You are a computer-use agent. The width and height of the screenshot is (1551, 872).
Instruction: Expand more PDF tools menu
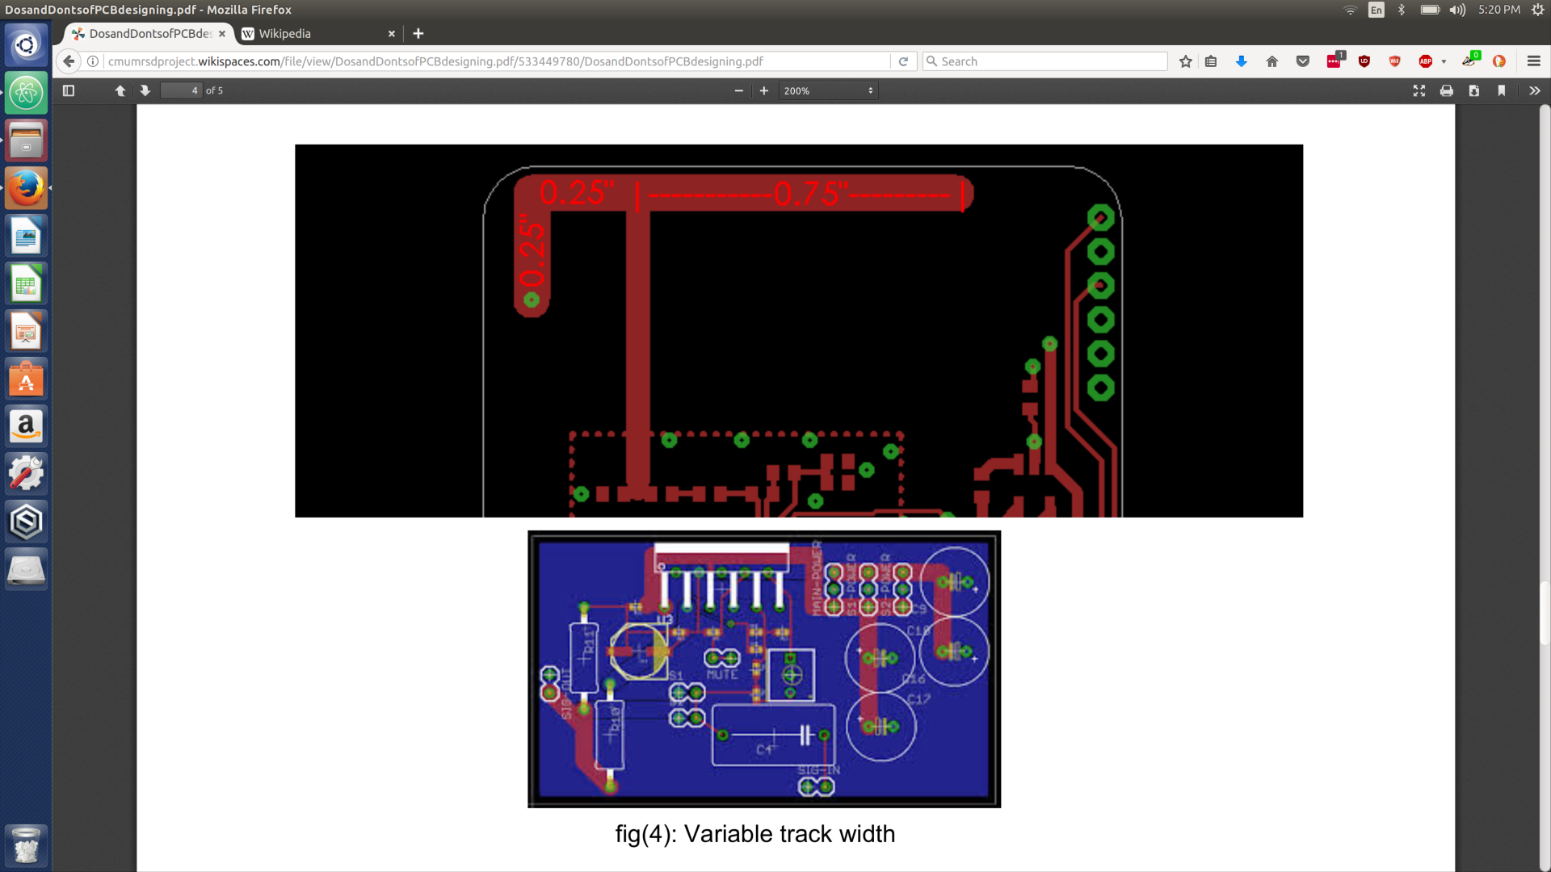click(x=1534, y=90)
